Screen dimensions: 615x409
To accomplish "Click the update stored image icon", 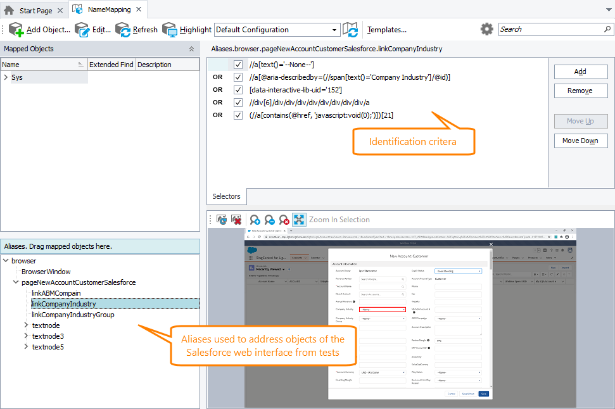I will click(x=222, y=220).
